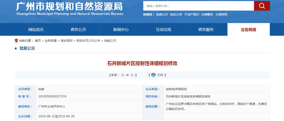Viewport: 284px width, 121px height.
Task: Click the 建设位置 label
Action: click(153, 107)
